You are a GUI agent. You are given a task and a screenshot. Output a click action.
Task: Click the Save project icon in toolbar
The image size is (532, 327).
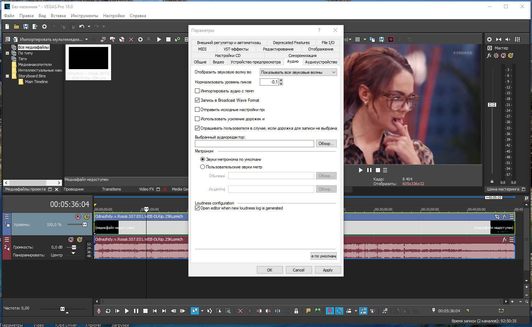25,27
